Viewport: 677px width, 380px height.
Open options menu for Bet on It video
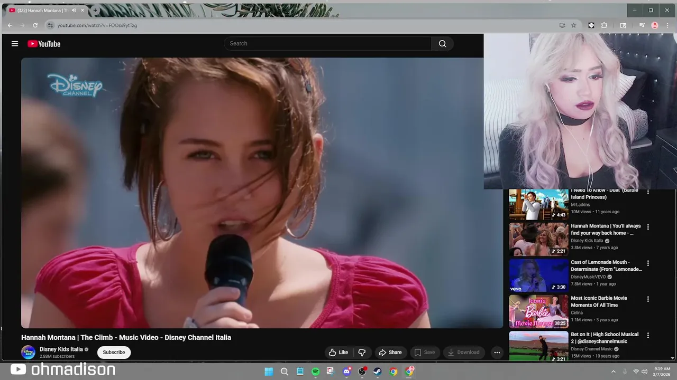pyautogui.click(x=648, y=335)
